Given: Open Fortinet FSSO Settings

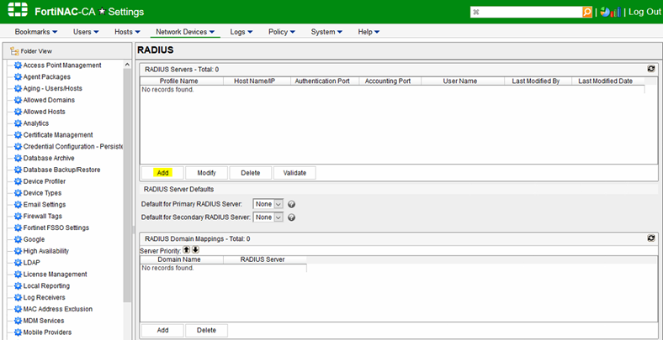Looking at the screenshot, I should [x=56, y=228].
